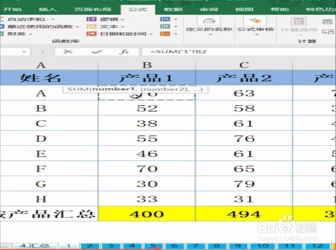Click cell with value 76
The height and width of the screenshot is (250, 336).
click(x=244, y=139)
